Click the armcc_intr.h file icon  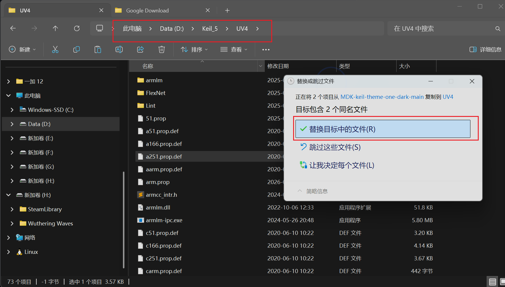pyautogui.click(x=140, y=195)
